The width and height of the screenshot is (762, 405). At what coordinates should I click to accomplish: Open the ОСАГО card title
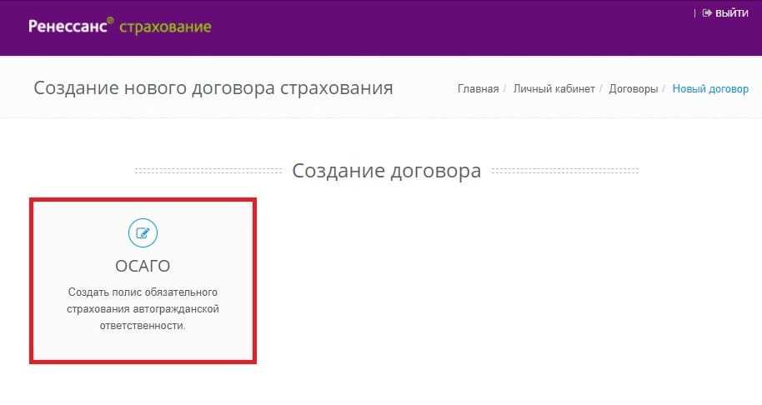[143, 266]
